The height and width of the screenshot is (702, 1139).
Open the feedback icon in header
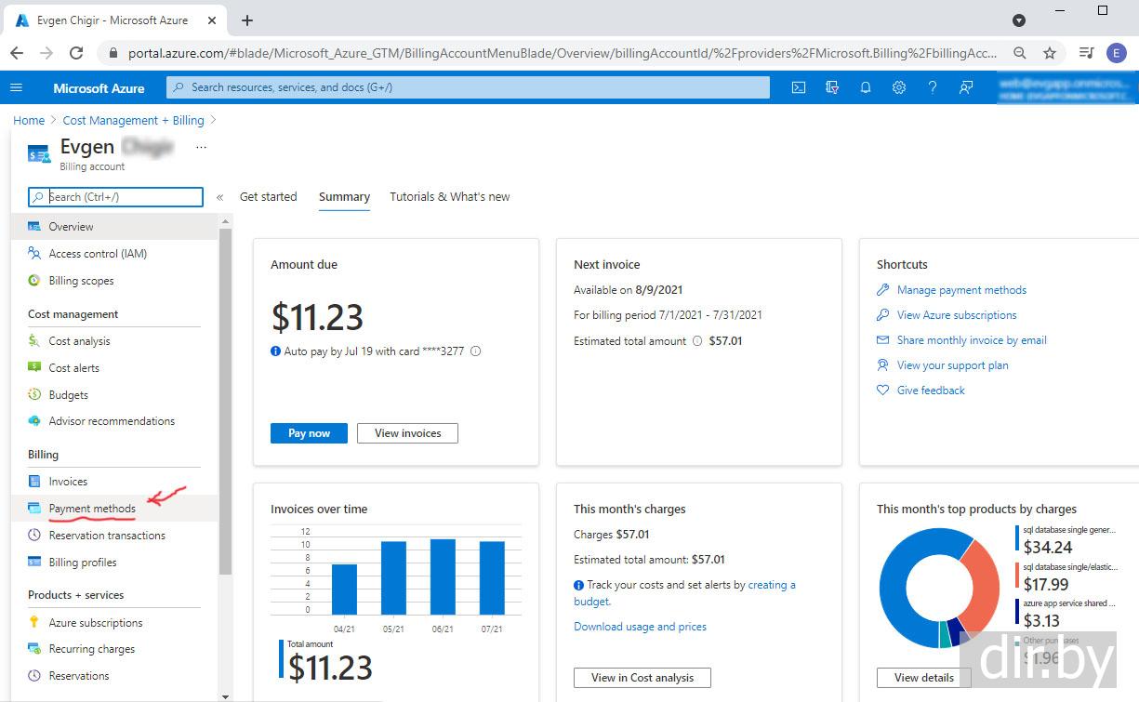[x=966, y=87]
